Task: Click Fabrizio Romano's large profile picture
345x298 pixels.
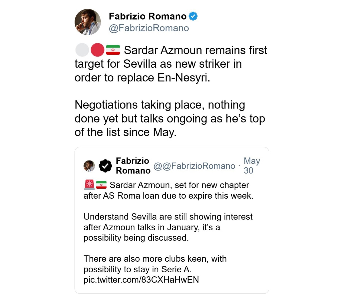Action: (87, 22)
